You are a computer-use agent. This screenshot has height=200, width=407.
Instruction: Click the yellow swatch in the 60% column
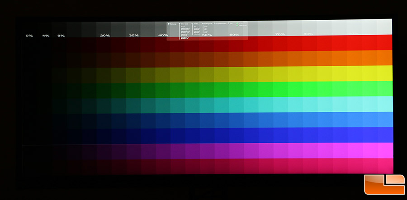tap(237, 74)
